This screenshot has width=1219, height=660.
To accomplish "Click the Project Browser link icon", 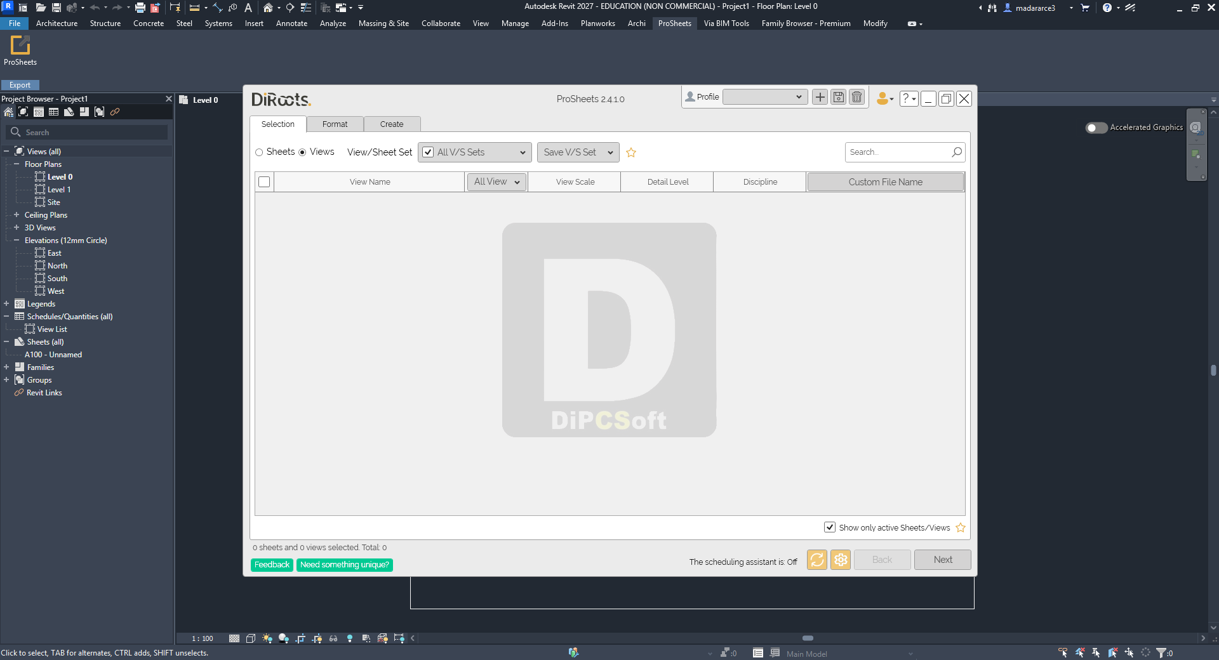I will (115, 112).
